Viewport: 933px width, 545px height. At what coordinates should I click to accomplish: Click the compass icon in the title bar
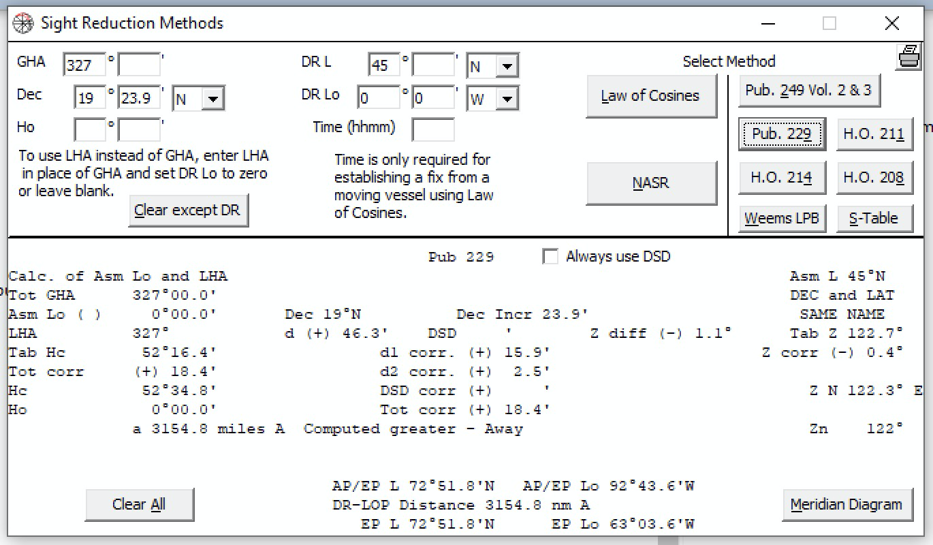(22, 22)
